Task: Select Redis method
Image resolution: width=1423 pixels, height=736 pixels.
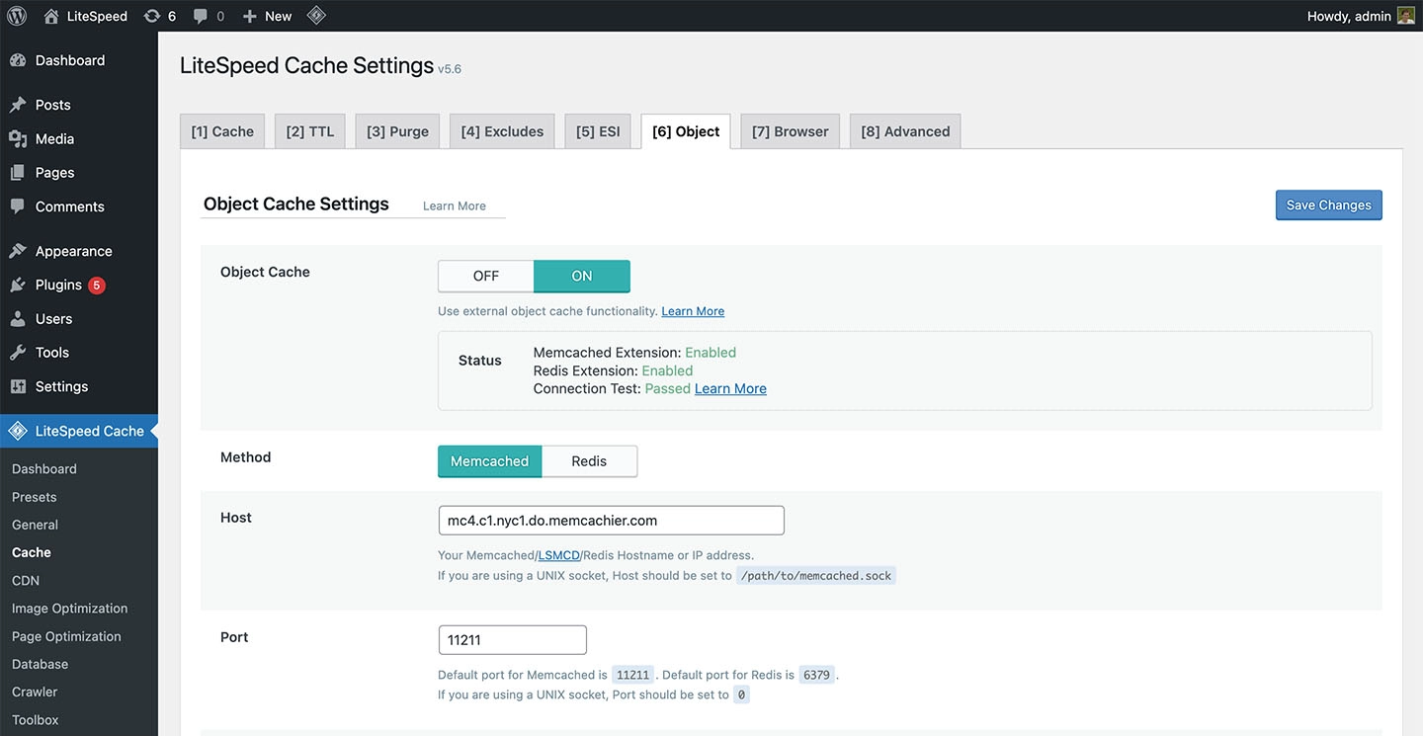Action: (x=589, y=461)
